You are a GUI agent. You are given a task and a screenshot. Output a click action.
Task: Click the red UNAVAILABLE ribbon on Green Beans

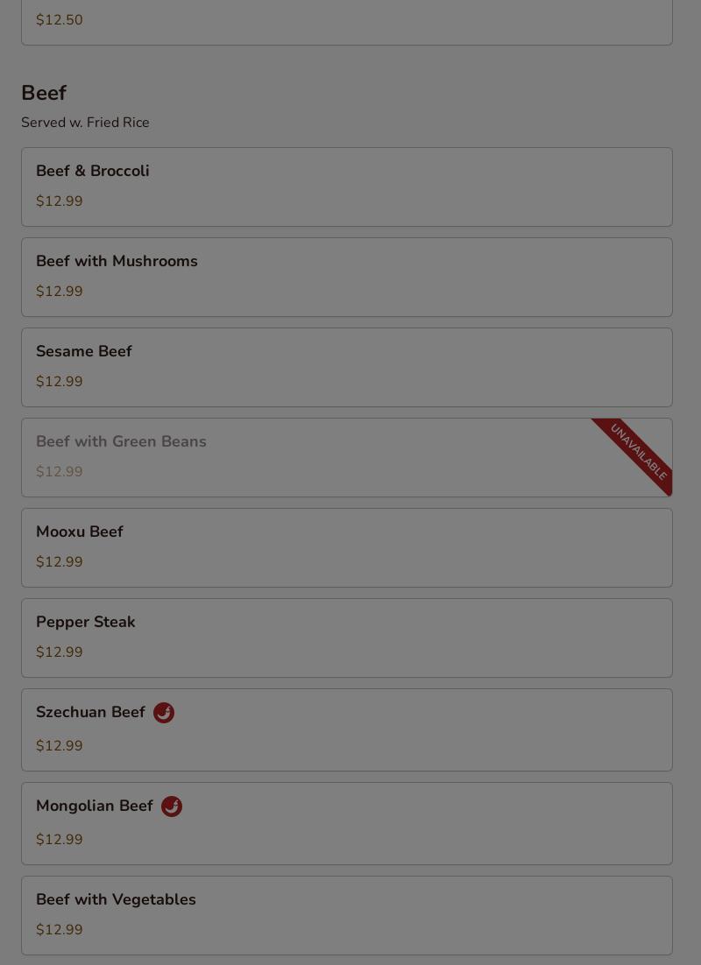coord(640,452)
